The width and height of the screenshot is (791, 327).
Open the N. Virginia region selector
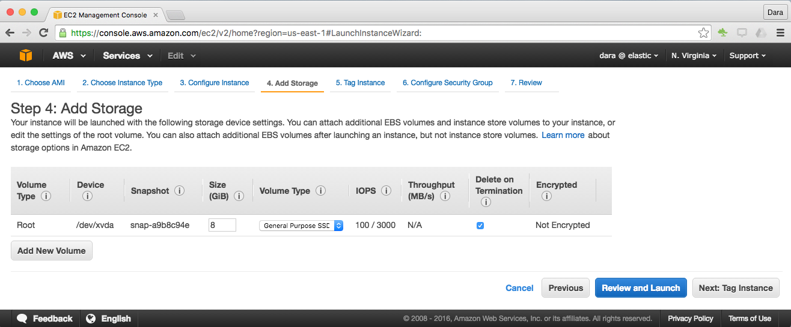694,56
